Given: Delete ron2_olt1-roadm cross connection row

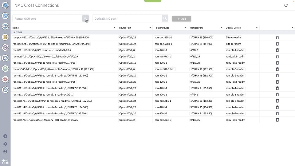Looking at the screenshot, I should pyautogui.click(x=277, y=120).
